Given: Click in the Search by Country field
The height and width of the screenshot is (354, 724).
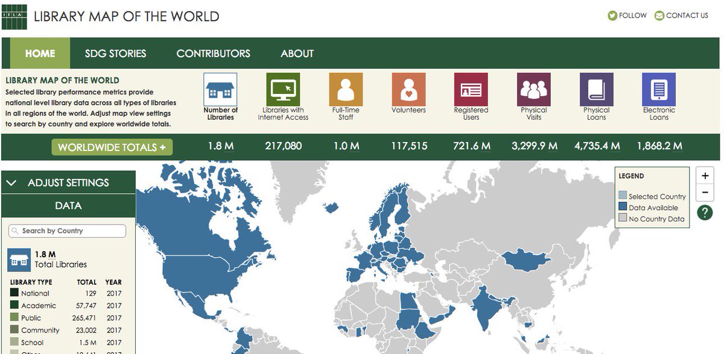Looking at the screenshot, I should [68, 231].
